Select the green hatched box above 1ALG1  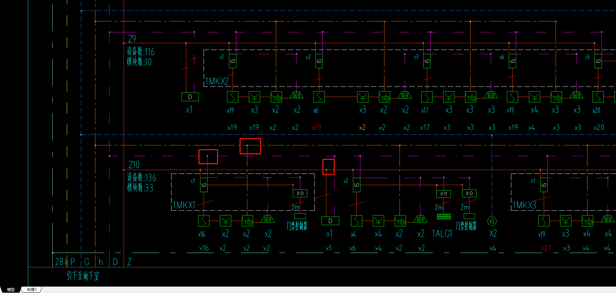[444, 217]
